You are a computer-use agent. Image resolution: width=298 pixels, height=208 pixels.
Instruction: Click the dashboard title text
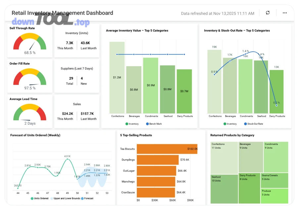point(62,13)
